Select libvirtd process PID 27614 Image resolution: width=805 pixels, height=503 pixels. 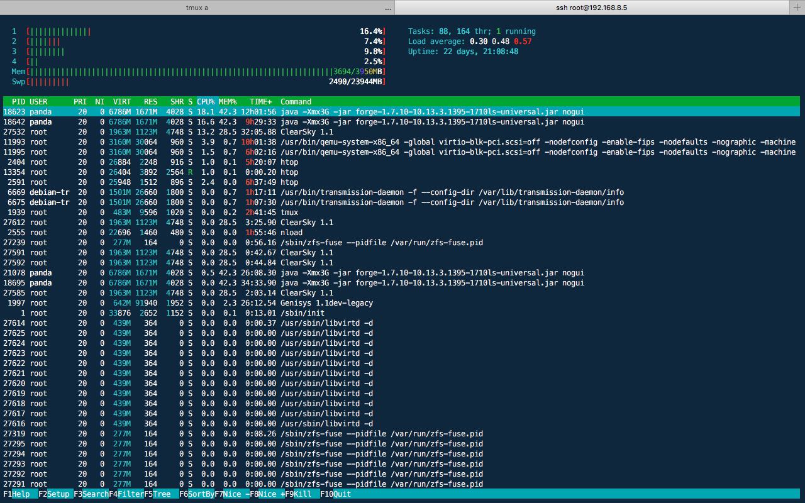tap(401, 323)
